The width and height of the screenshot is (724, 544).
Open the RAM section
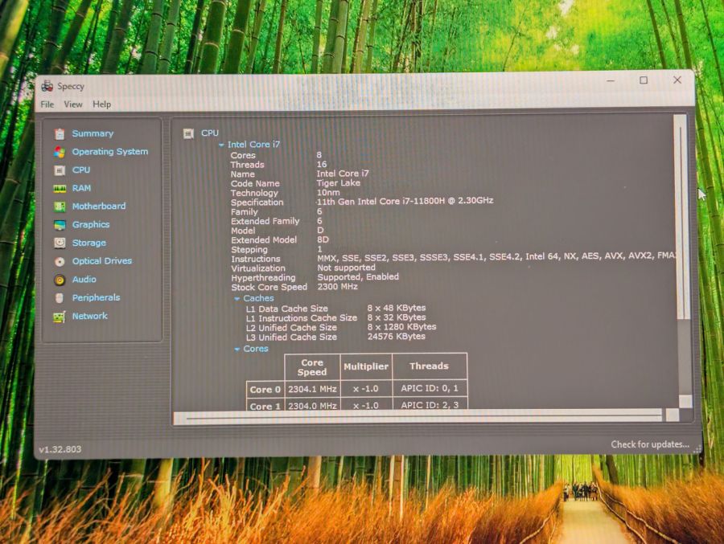pos(82,188)
